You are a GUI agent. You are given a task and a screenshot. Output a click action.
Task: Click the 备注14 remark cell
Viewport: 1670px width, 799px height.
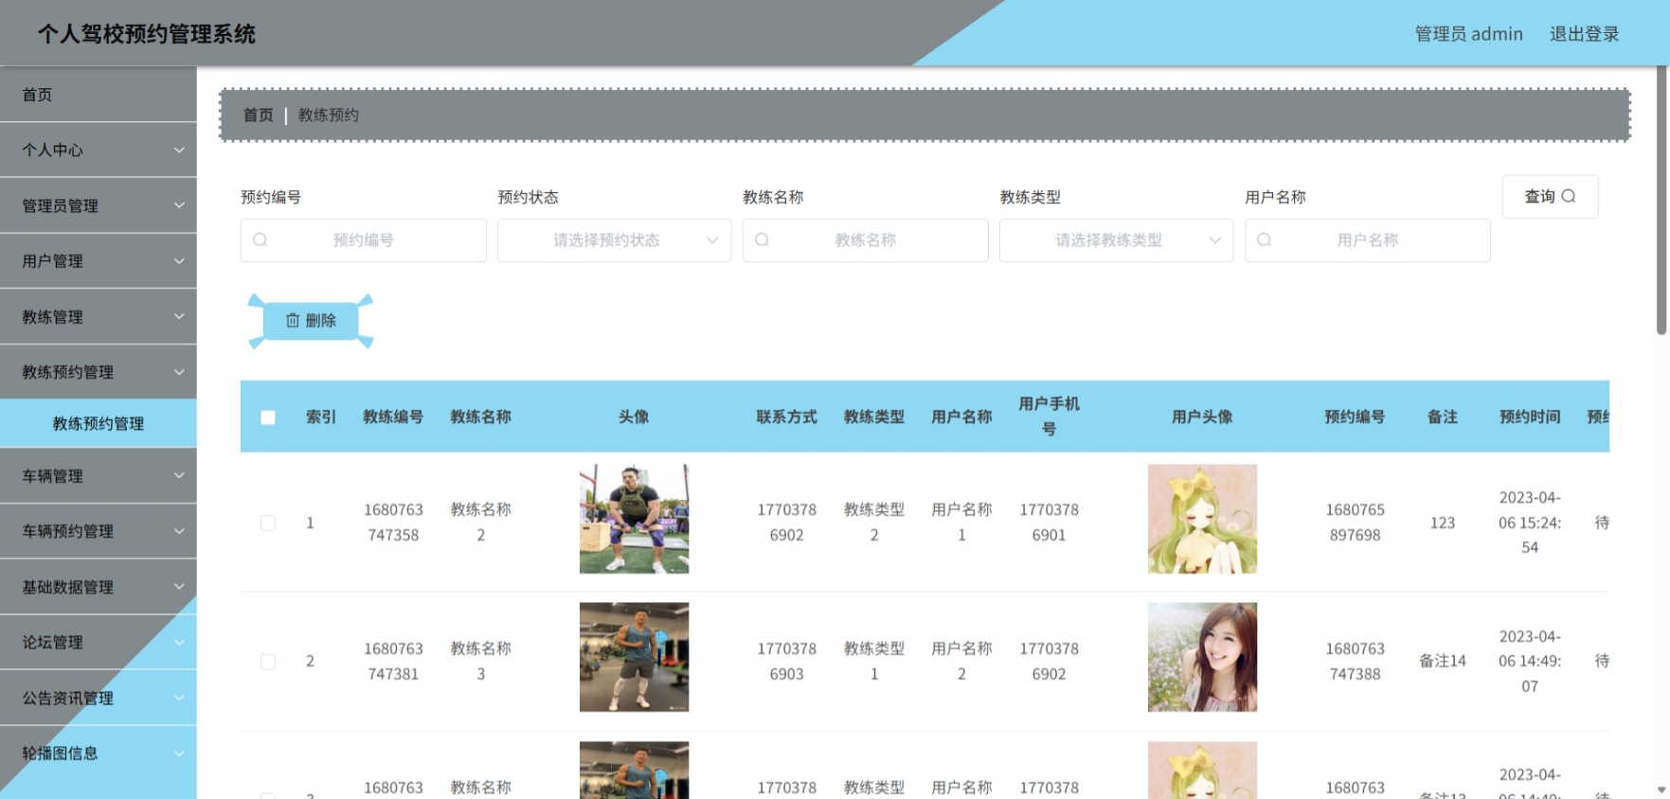[1443, 662]
